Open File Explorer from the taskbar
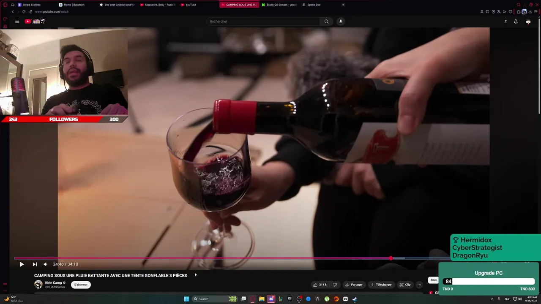The image size is (541, 304). (x=262, y=299)
